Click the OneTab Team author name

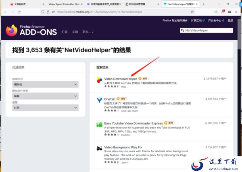click(x=129, y=111)
